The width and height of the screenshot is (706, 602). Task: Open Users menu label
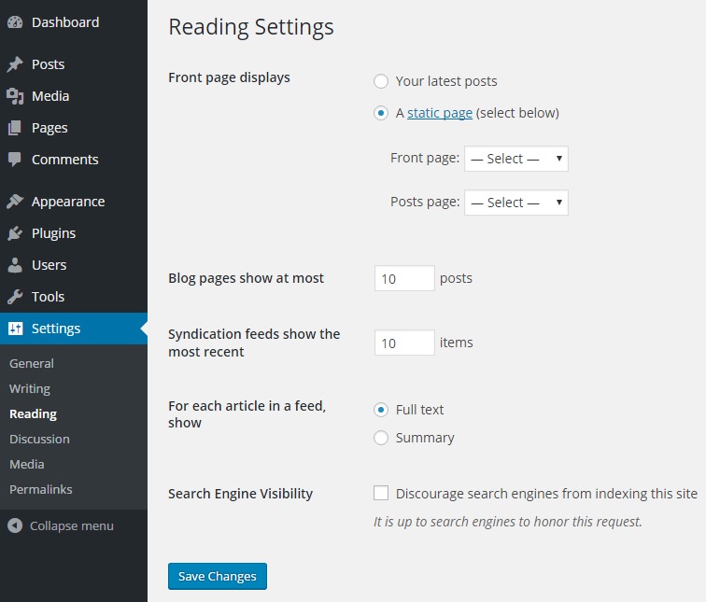point(49,265)
